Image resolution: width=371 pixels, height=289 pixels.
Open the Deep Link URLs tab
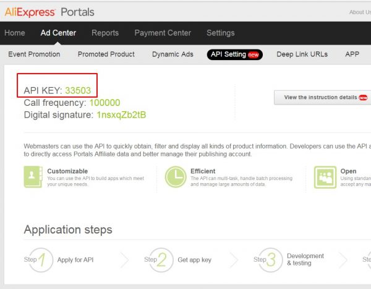click(302, 54)
